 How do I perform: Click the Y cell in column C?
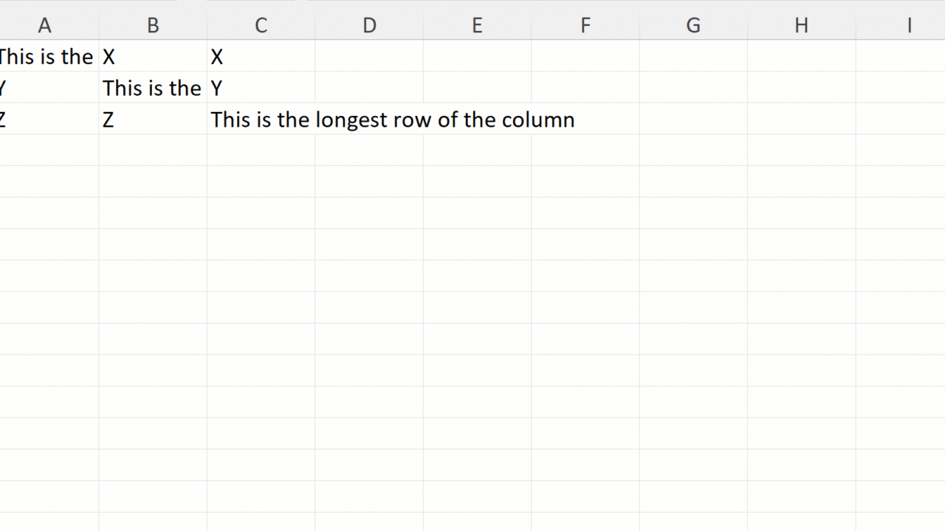(x=261, y=88)
